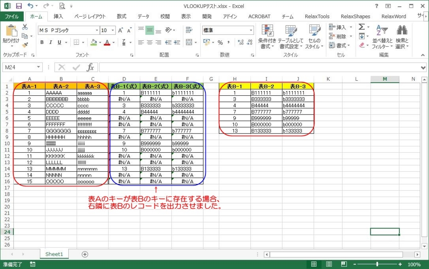Switch to the Insert (挿入) tab
The image size is (429, 269).
(x=58, y=16)
